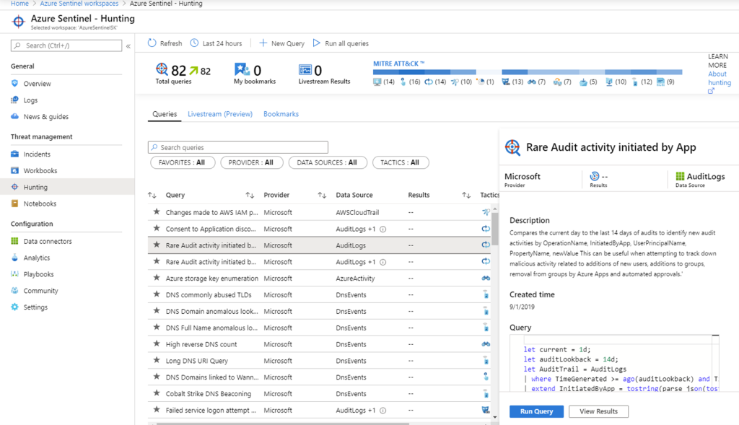
Task: Open the DATA SOURCES : All filter
Action: [327, 162]
